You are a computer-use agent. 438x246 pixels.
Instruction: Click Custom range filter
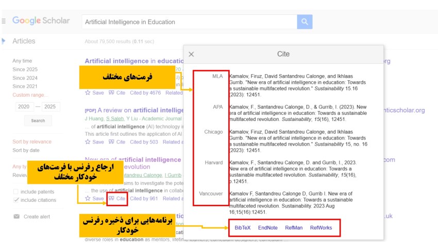pyautogui.click(x=30, y=95)
